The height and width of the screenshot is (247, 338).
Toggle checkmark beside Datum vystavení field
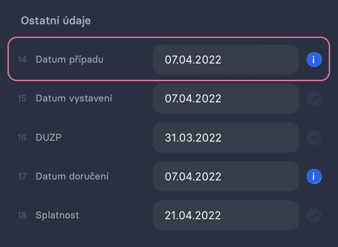tap(314, 98)
